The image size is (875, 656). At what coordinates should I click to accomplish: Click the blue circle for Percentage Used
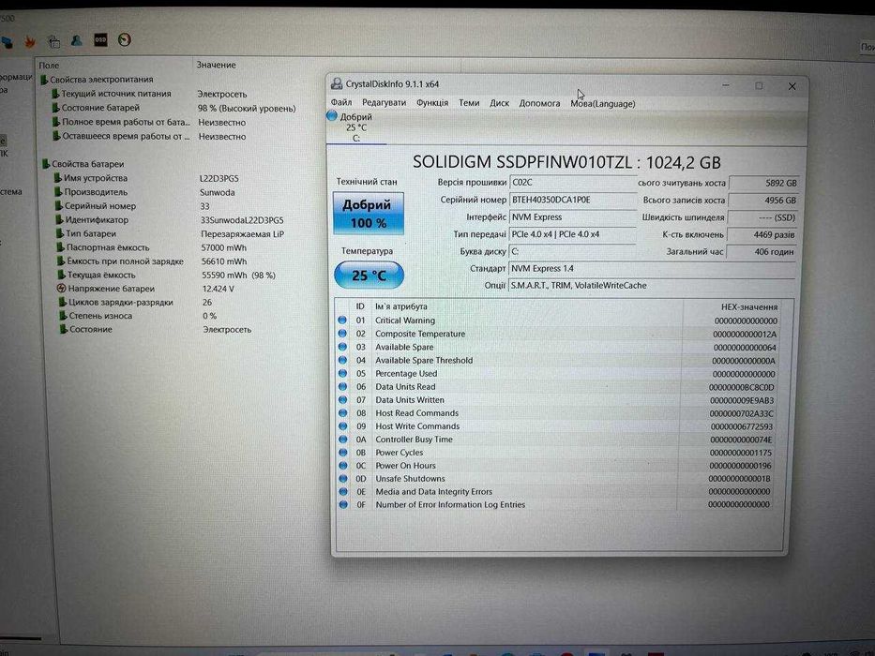342,373
